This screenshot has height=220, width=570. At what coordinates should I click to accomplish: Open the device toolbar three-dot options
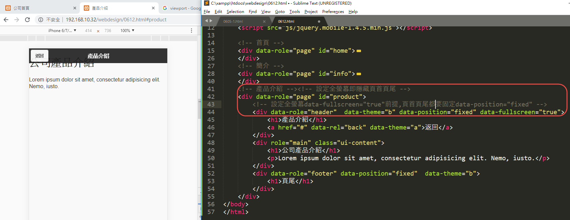pyautogui.click(x=191, y=30)
